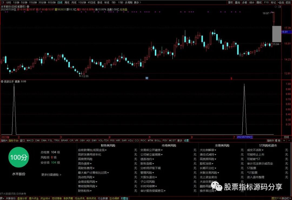Viewport: 292px width, 200px height.
Task: Select the RSI indicator tab
Action: pyautogui.click(x=112, y=140)
